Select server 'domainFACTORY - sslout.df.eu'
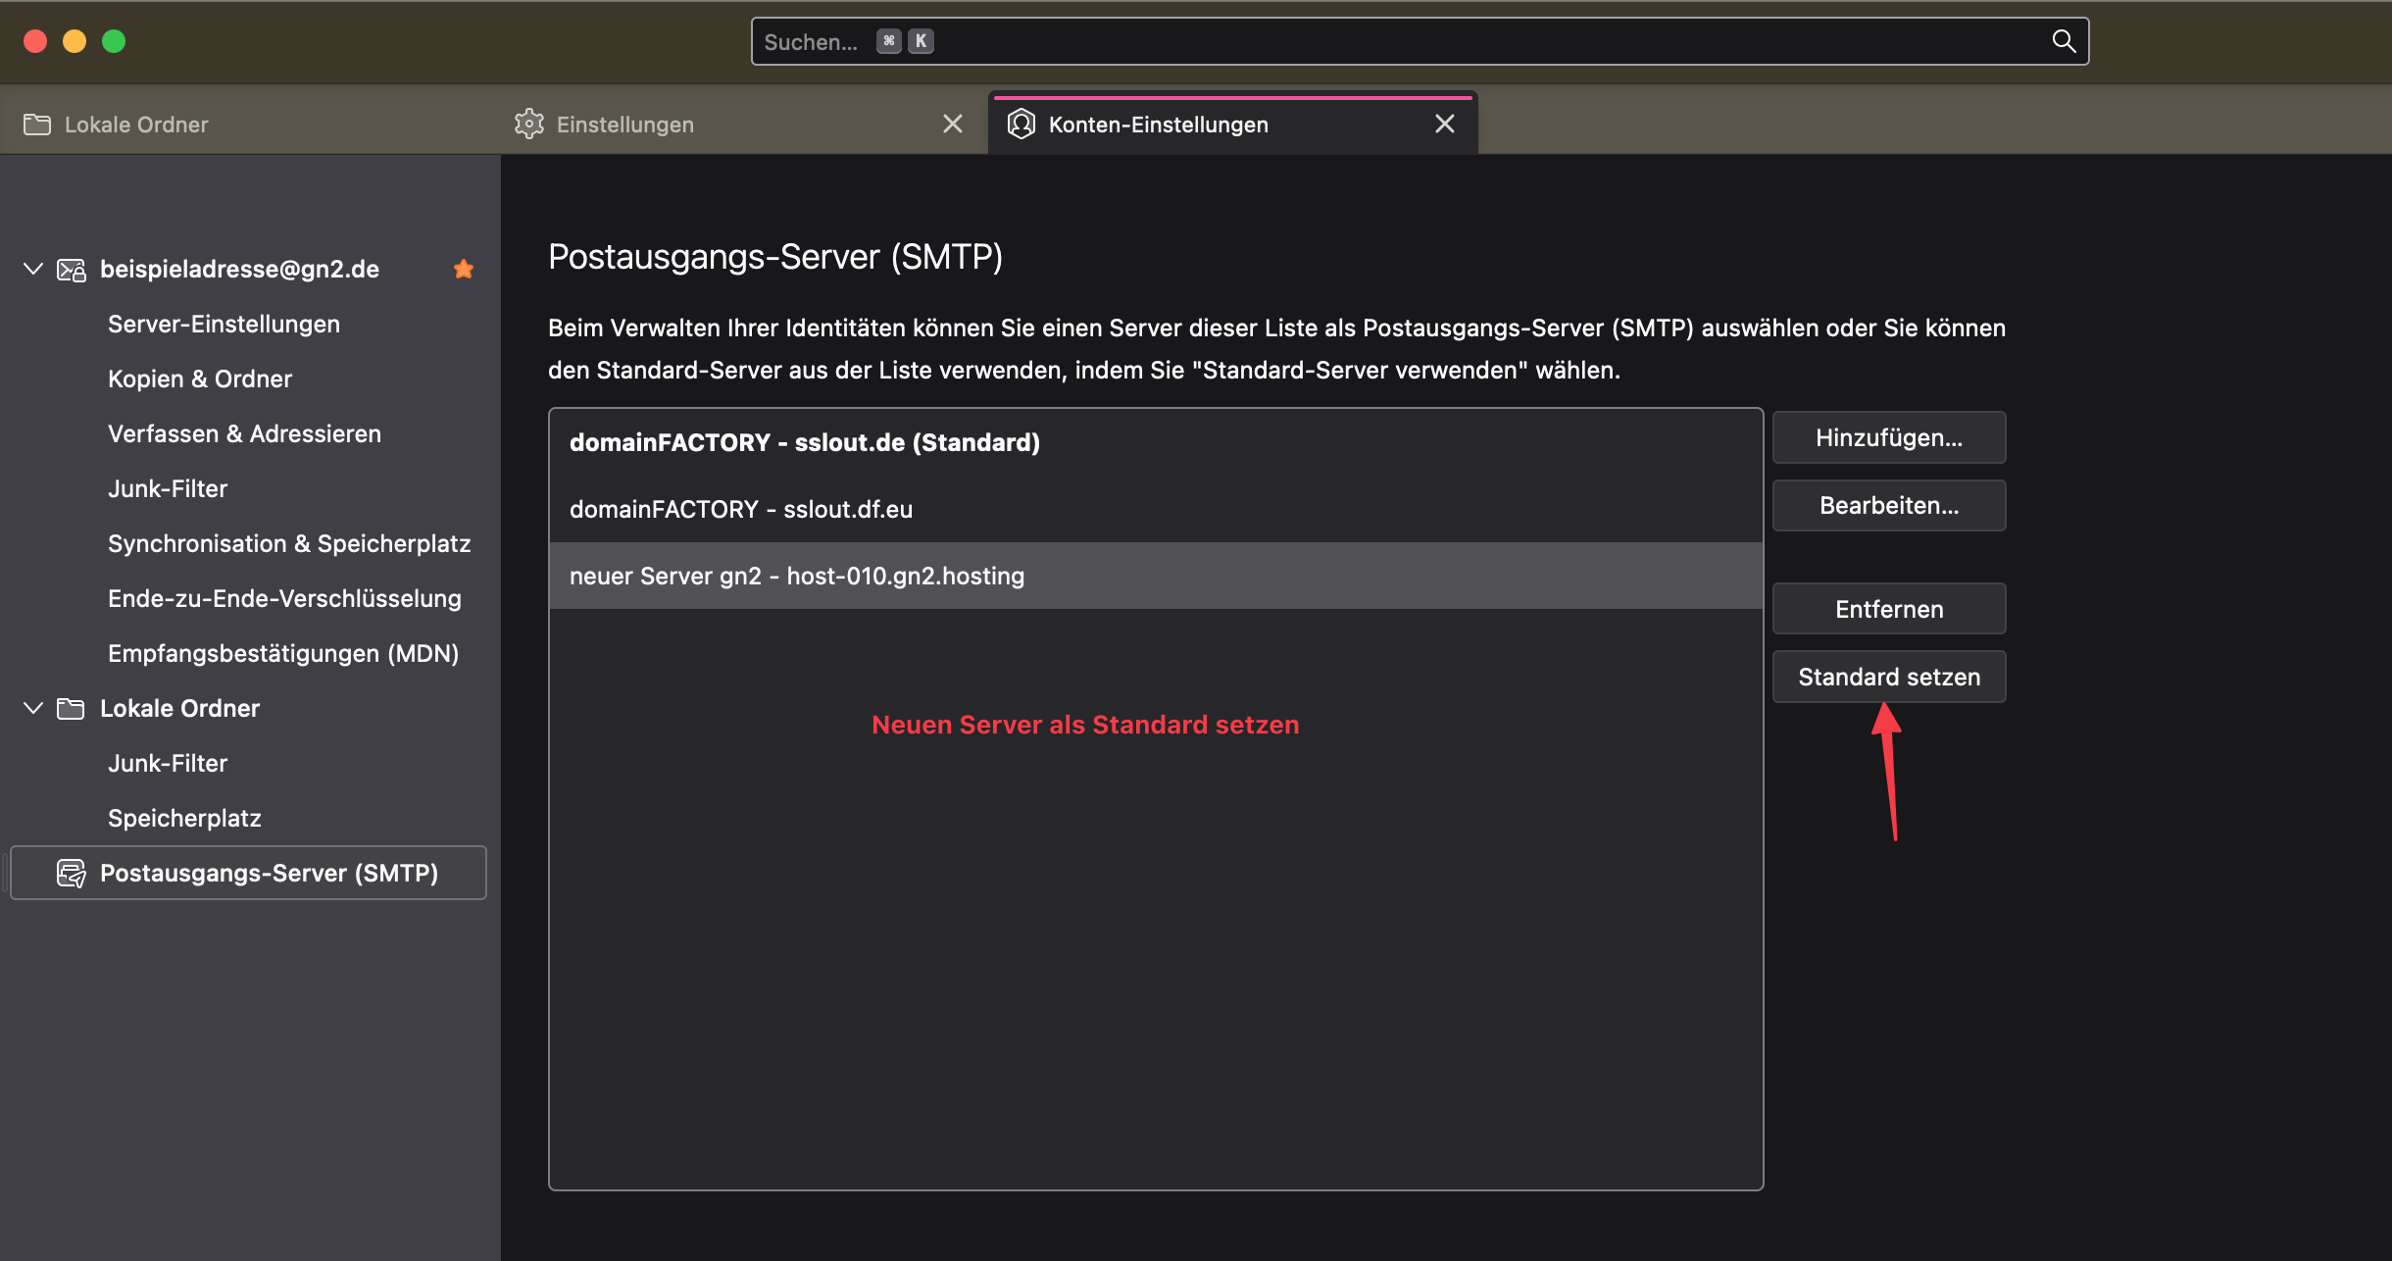 1156,509
